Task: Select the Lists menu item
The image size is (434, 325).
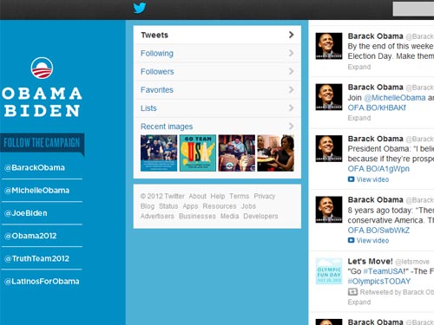Action: pyautogui.click(x=217, y=108)
